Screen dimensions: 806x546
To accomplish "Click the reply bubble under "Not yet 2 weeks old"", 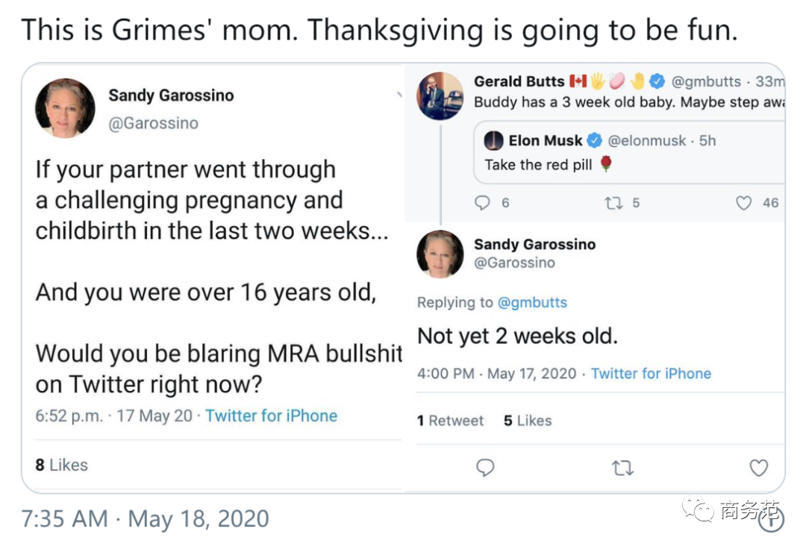I will pyautogui.click(x=485, y=468).
